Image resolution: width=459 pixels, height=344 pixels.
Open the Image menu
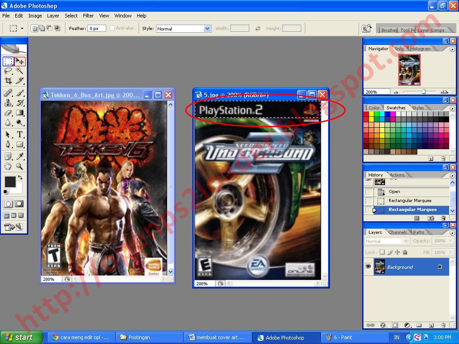pyautogui.click(x=35, y=16)
